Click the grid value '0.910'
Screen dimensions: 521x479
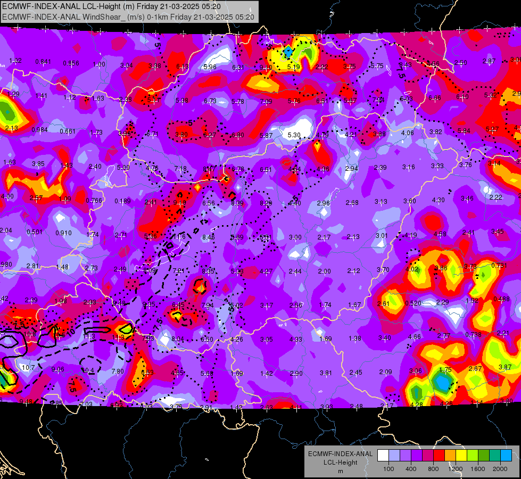tap(63, 233)
